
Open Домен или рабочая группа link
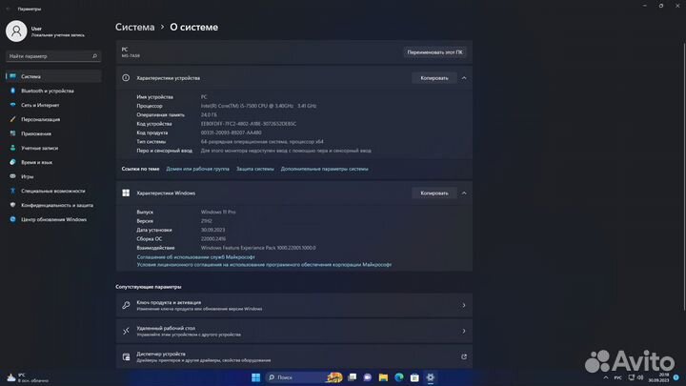pos(198,169)
